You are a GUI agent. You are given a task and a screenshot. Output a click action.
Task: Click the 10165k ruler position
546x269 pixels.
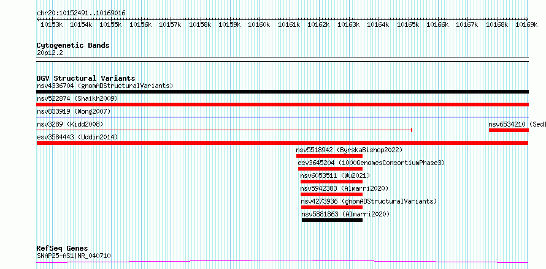tap(409, 24)
